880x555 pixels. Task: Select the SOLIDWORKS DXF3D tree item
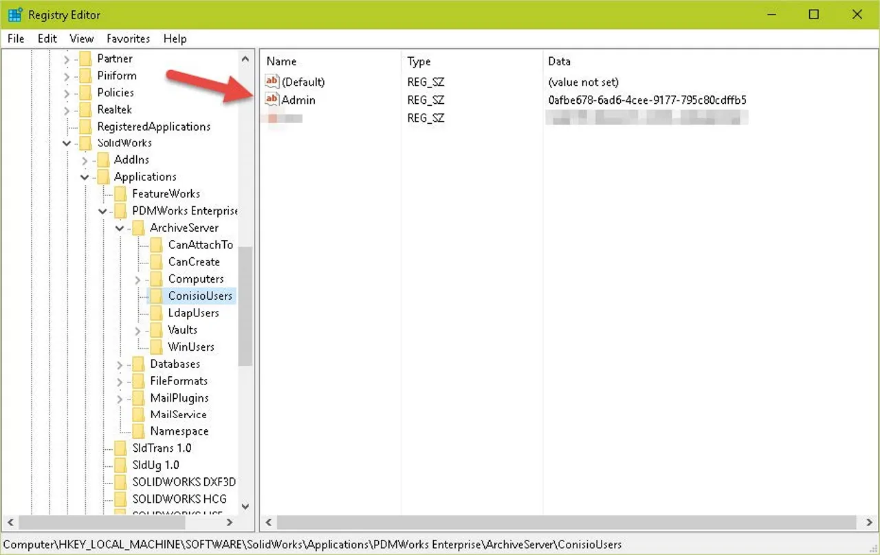[184, 482]
